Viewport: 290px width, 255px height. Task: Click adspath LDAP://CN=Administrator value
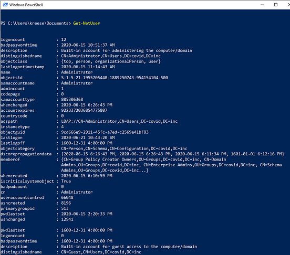(119, 121)
